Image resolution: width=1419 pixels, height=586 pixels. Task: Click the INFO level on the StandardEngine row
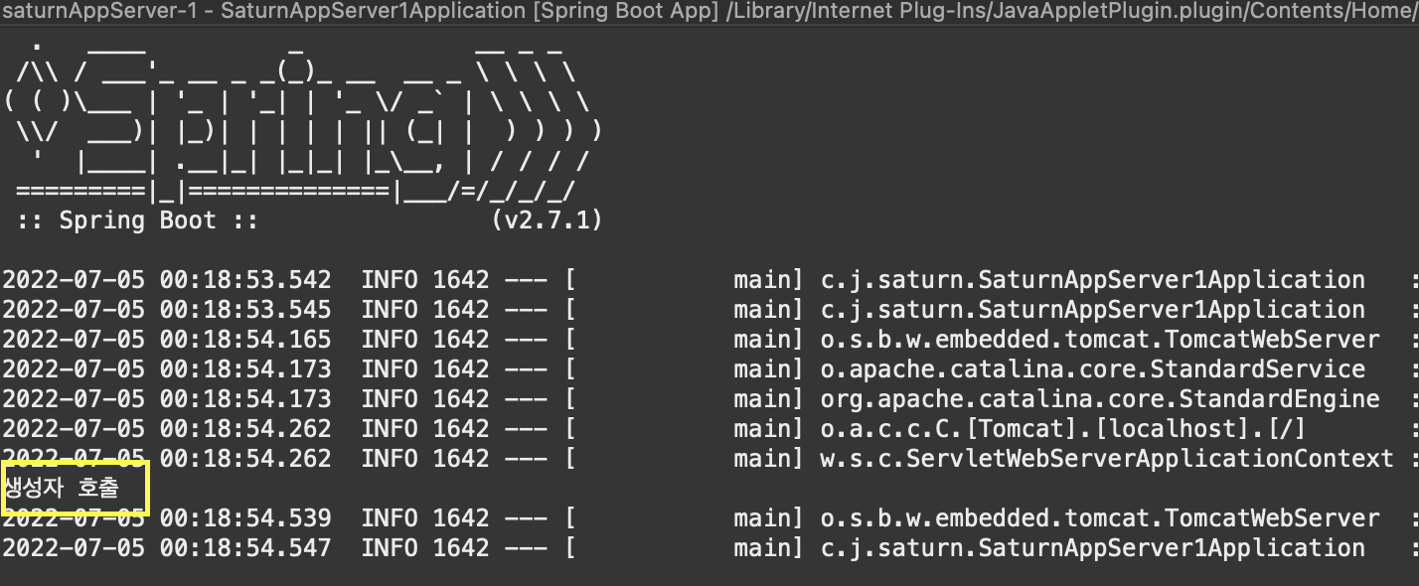pyautogui.click(x=390, y=398)
